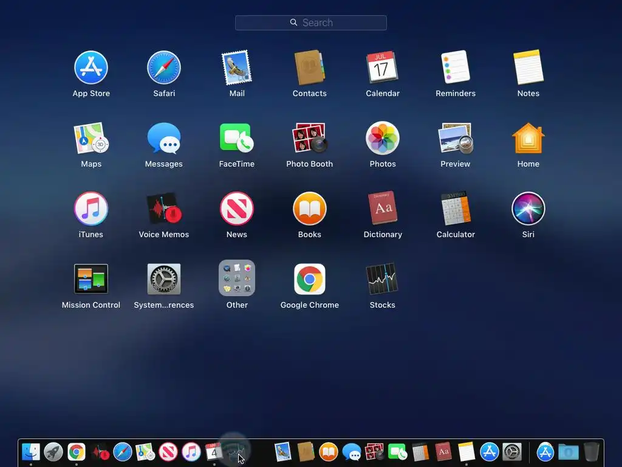
Task: Launch Reminders from Launchpad
Action: point(456,67)
